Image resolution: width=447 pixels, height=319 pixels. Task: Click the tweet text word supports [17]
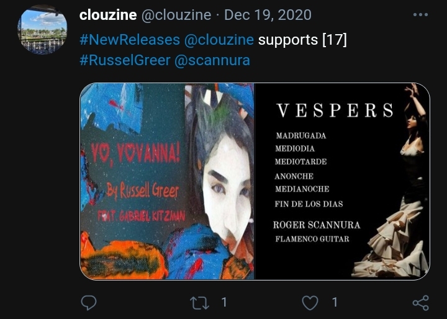(x=302, y=40)
